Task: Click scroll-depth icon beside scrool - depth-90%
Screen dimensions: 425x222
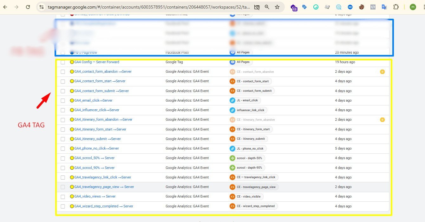Action: (x=232, y=168)
